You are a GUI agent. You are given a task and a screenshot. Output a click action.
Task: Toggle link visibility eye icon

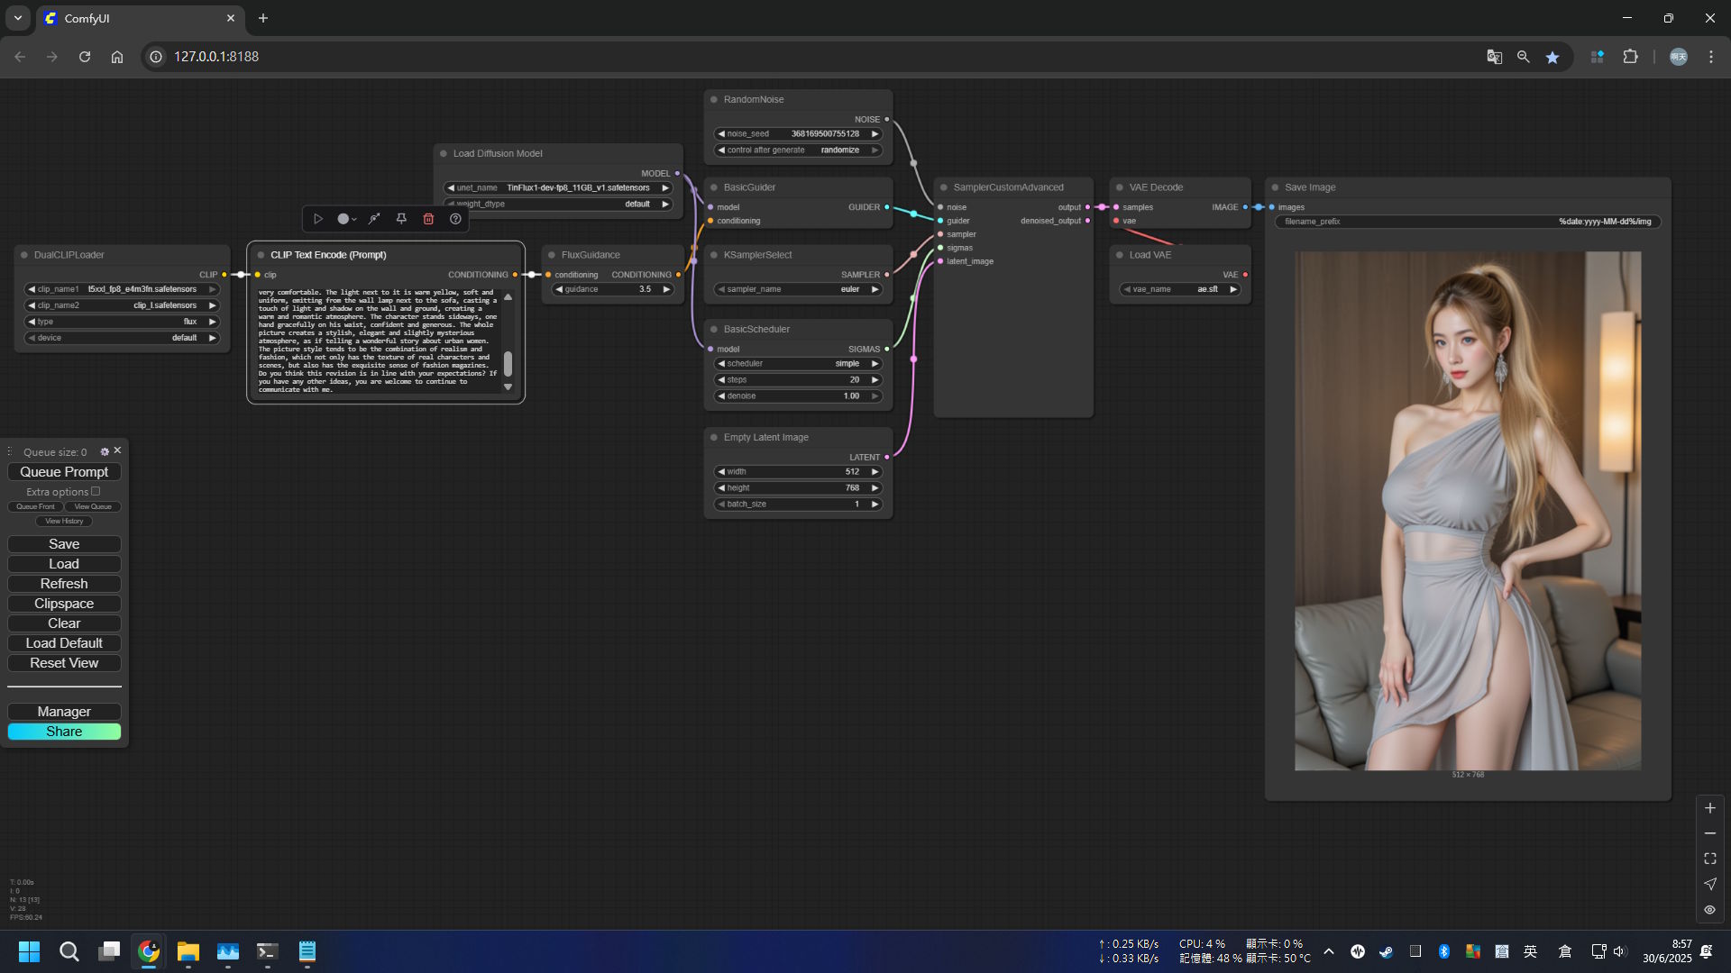1709,910
